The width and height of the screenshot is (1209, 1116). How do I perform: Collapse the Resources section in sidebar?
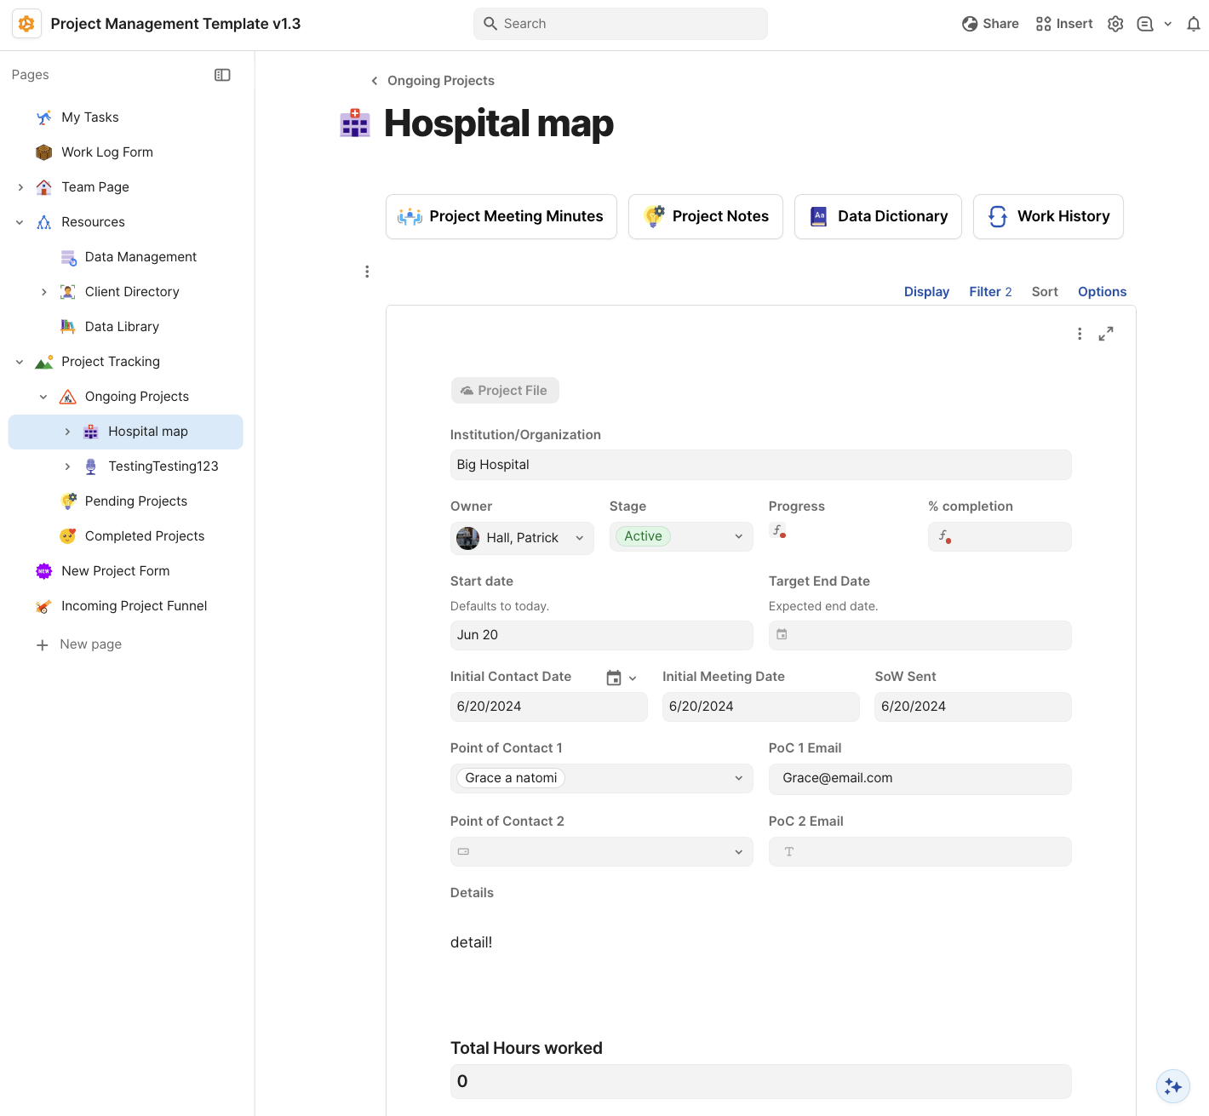20,222
